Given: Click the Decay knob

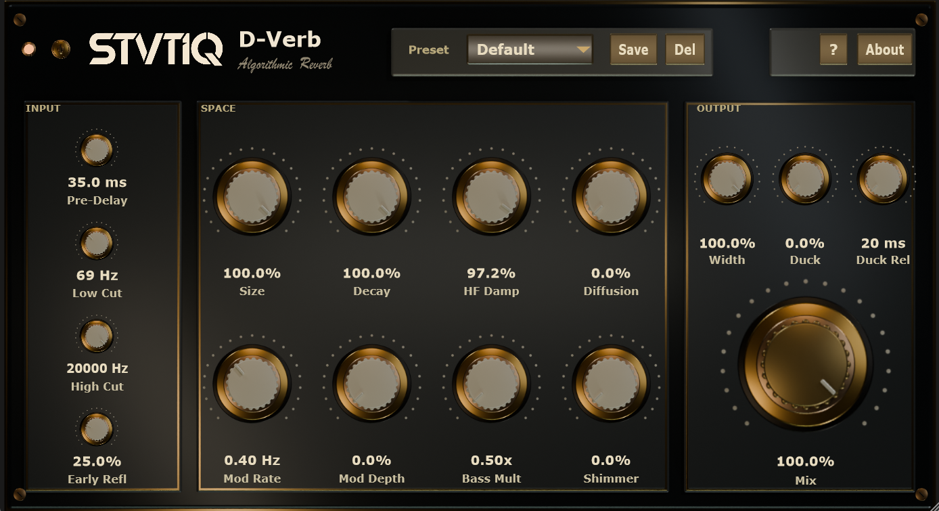Looking at the screenshot, I should (371, 196).
